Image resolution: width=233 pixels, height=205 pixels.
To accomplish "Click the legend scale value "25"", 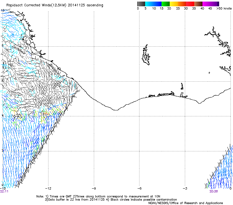I will click(178, 9).
